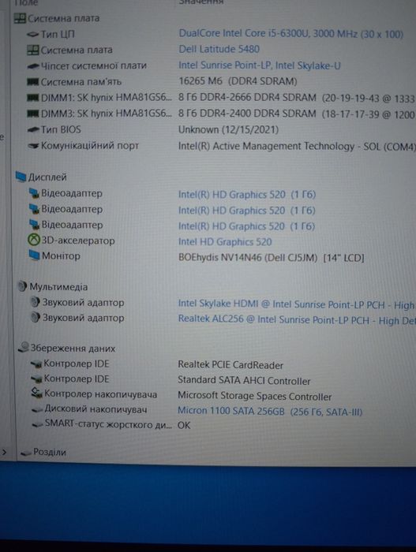Image resolution: width=416 pixels, height=552 pixels.
Task: Open the Dell Latitude 5480 link
Action: [x=219, y=49]
